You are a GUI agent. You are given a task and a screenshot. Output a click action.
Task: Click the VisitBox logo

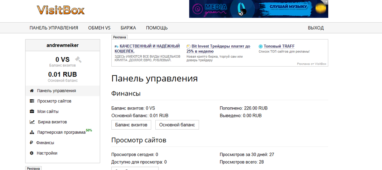click(60, 10)
